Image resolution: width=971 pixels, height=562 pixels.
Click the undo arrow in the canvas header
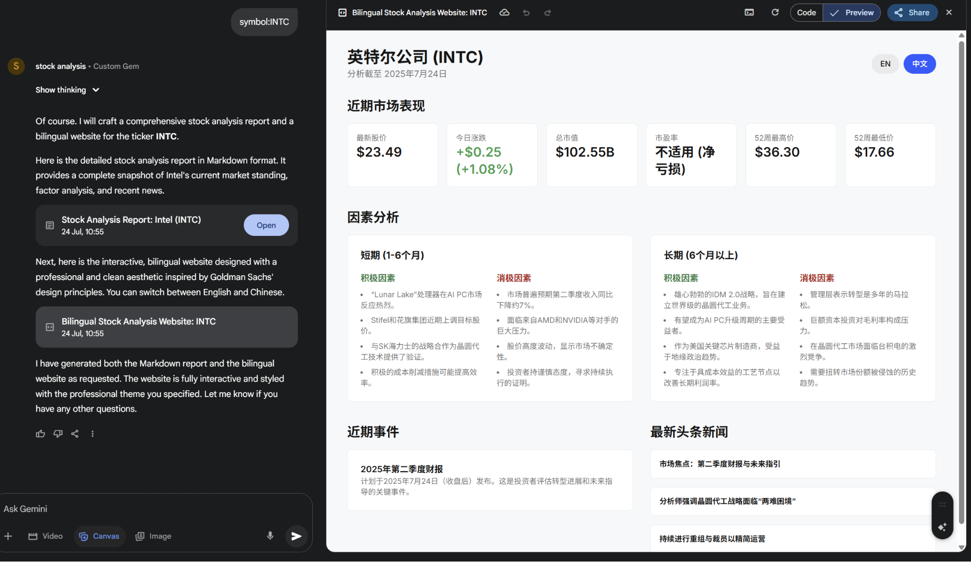tap(526, 13)
